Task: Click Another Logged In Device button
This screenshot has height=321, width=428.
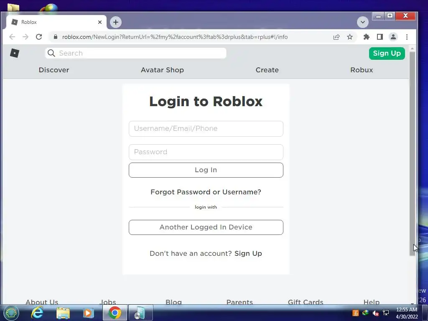Action: (x=206, y=227)
